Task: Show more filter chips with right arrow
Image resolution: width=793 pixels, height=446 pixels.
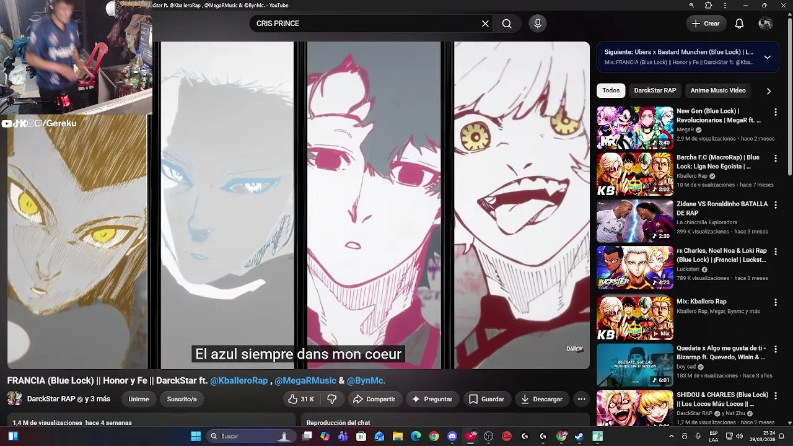Action: coord(768,91)
